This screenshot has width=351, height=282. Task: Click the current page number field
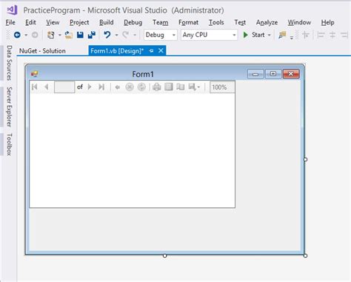[x=64, y=87]
